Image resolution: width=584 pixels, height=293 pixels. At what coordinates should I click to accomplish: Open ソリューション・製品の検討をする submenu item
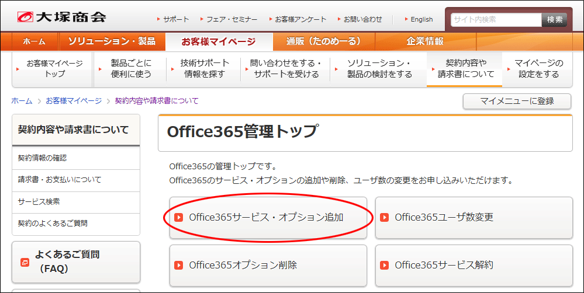tap(379, 69)
